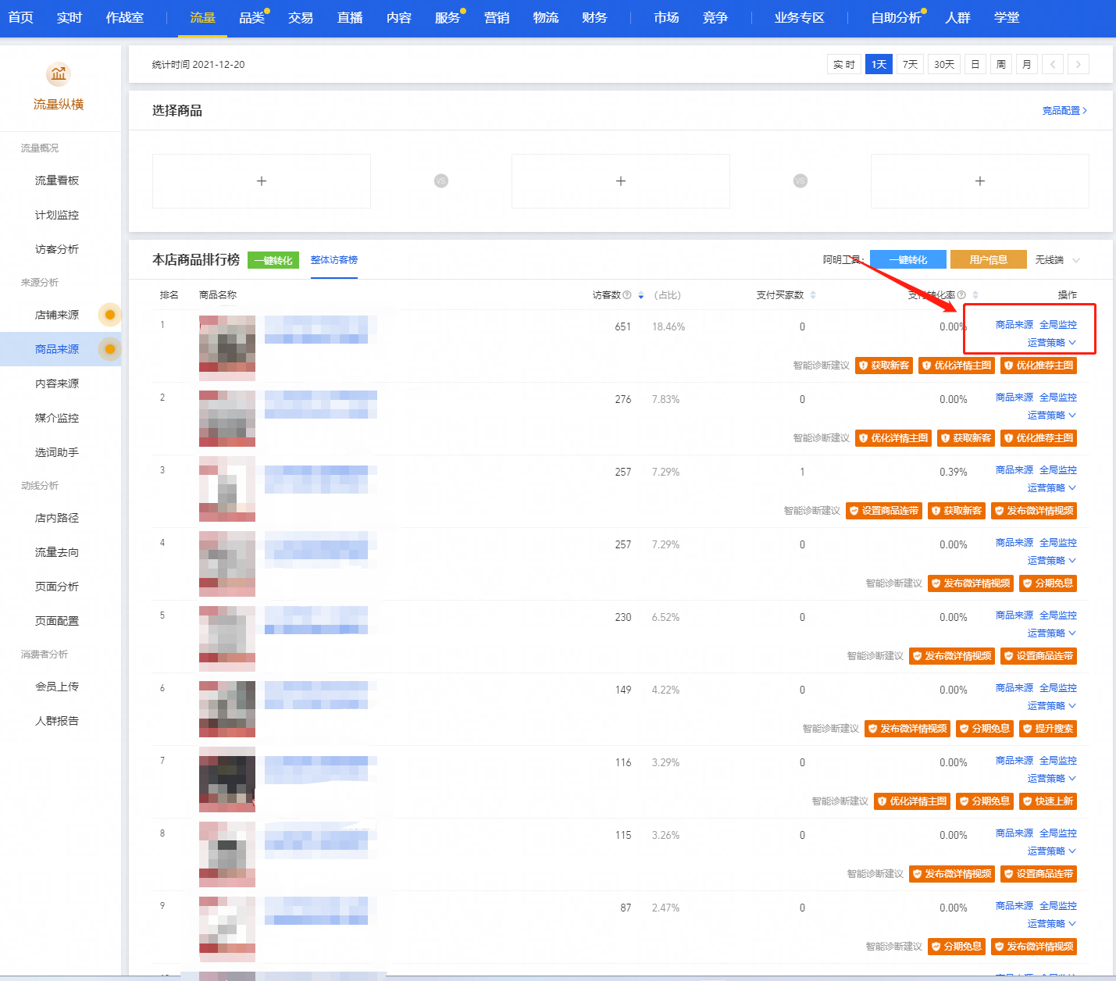Screen dimensions: 1116x981
Task: Switch the date filter to 实时
Action: [x=844, y=64]
